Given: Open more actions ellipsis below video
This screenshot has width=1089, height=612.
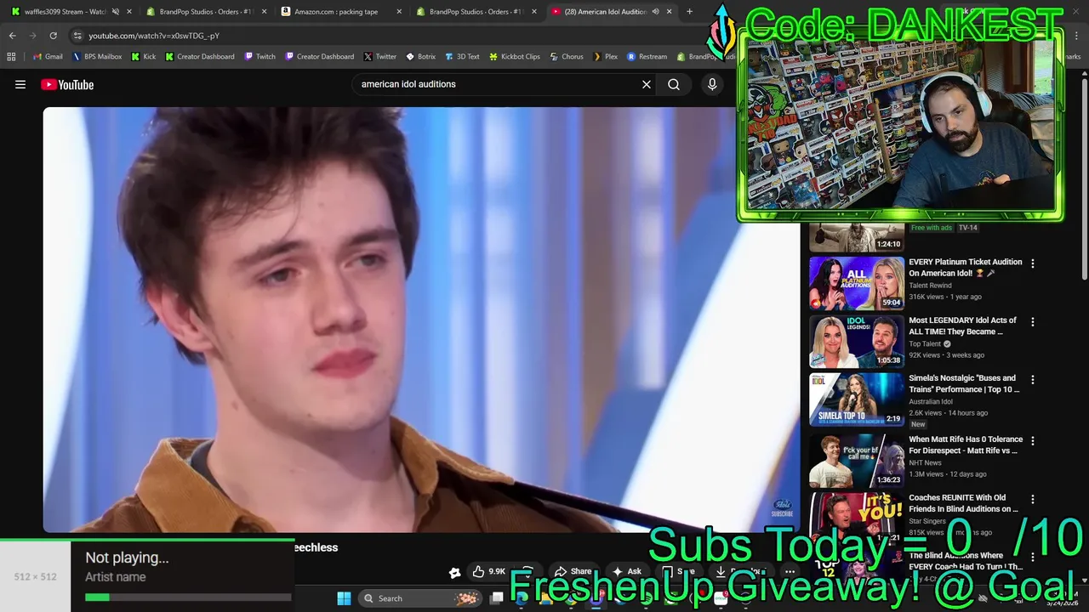Looking at the screenshot, I should click(x=790, y=571).
